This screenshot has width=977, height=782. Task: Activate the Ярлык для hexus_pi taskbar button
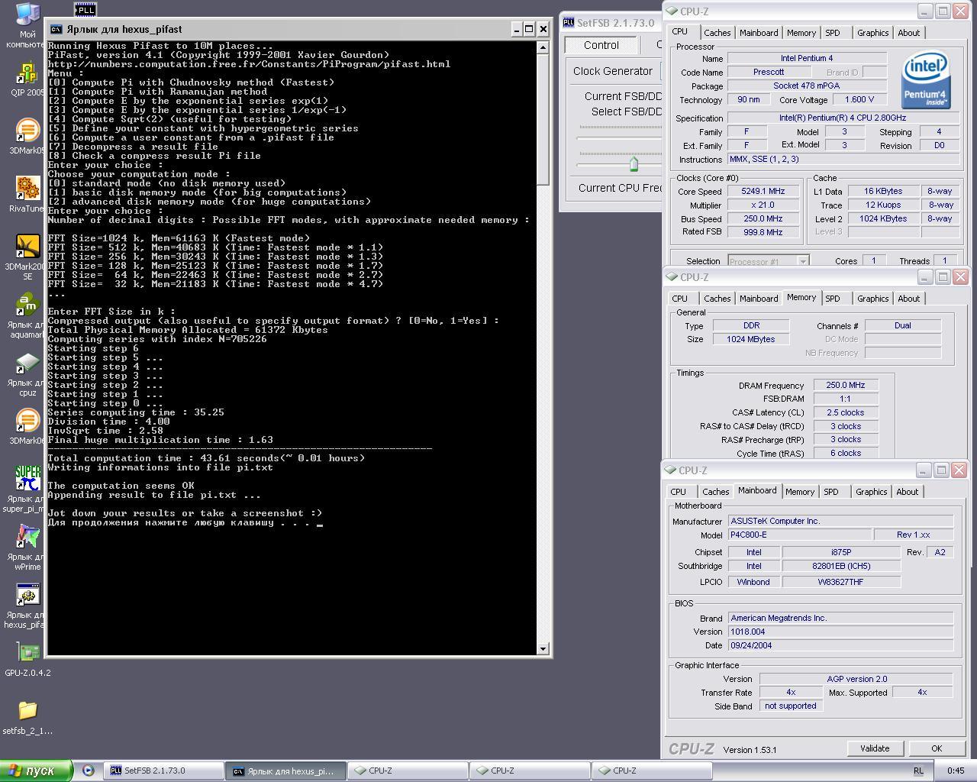click(286, 771)
